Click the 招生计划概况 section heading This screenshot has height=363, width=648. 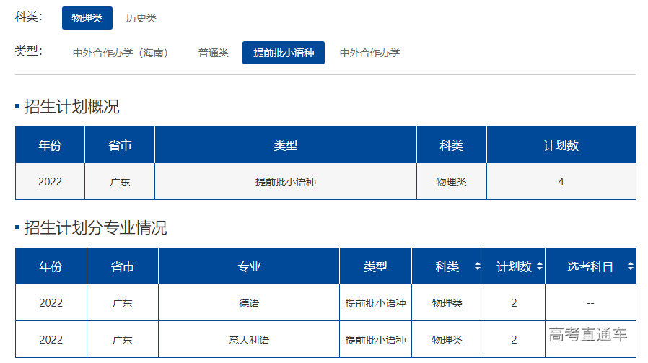71,107
